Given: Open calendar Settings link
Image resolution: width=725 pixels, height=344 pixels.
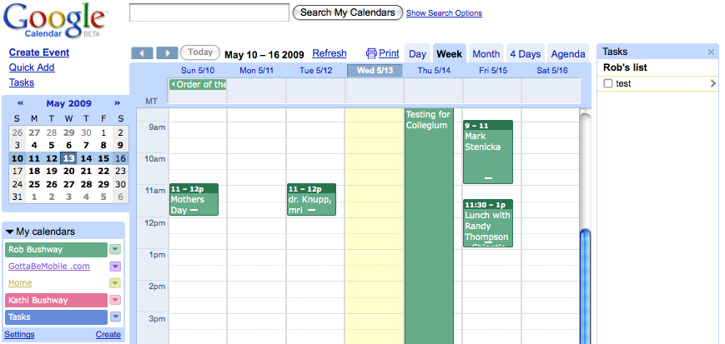Looking at the screenshot, I should pos(19,334).
